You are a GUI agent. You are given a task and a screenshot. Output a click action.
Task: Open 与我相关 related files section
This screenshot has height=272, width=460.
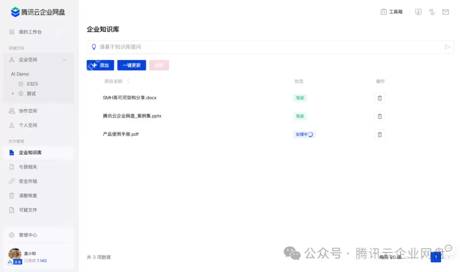click(30, 166)
